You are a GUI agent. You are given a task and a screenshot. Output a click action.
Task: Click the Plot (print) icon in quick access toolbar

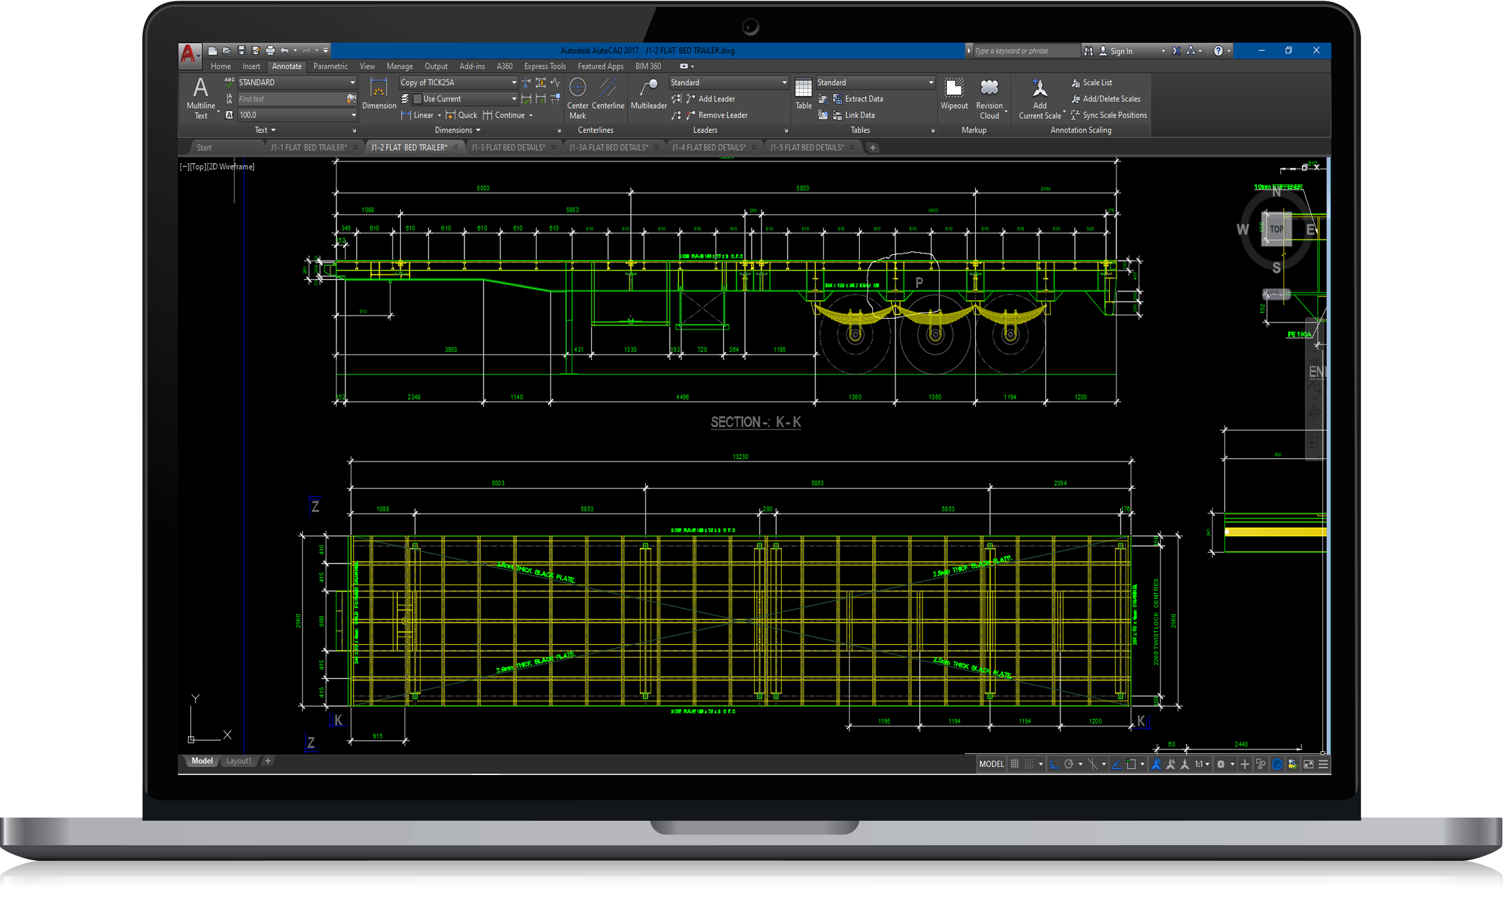click(270, 51)
